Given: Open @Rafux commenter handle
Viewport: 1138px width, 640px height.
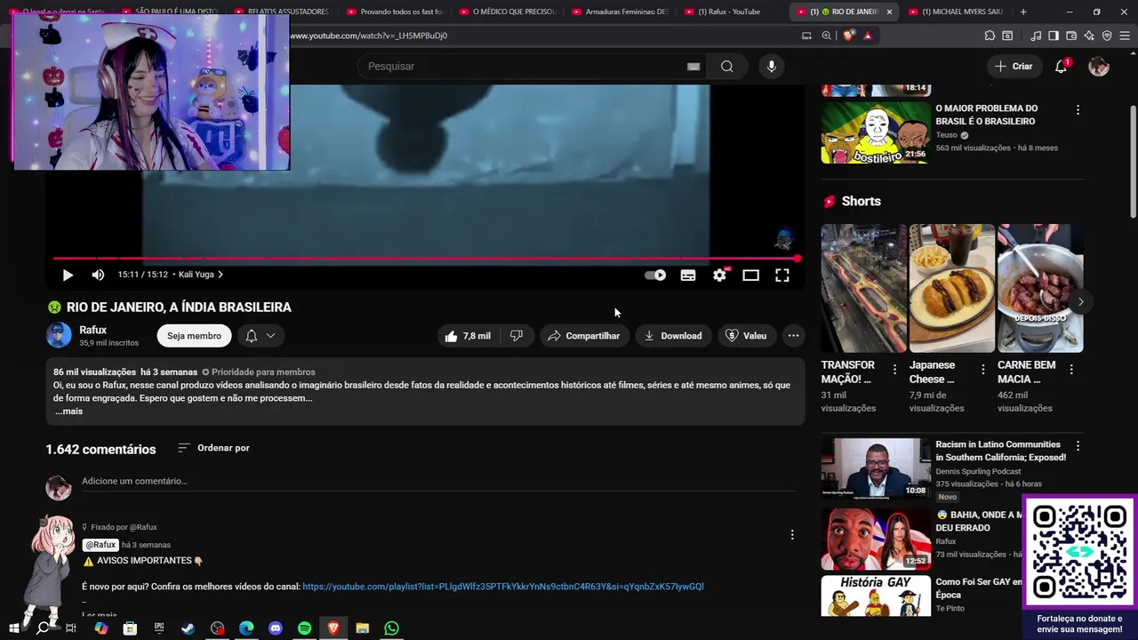Looking at the screenshot, I should [100, 545].
